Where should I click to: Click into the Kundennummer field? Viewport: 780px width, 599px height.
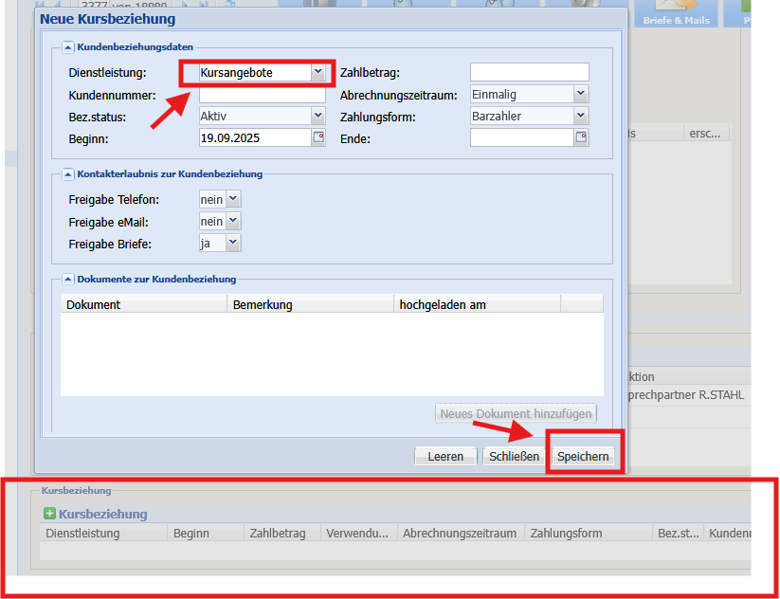pyautogui.click(x=262, y=95)
